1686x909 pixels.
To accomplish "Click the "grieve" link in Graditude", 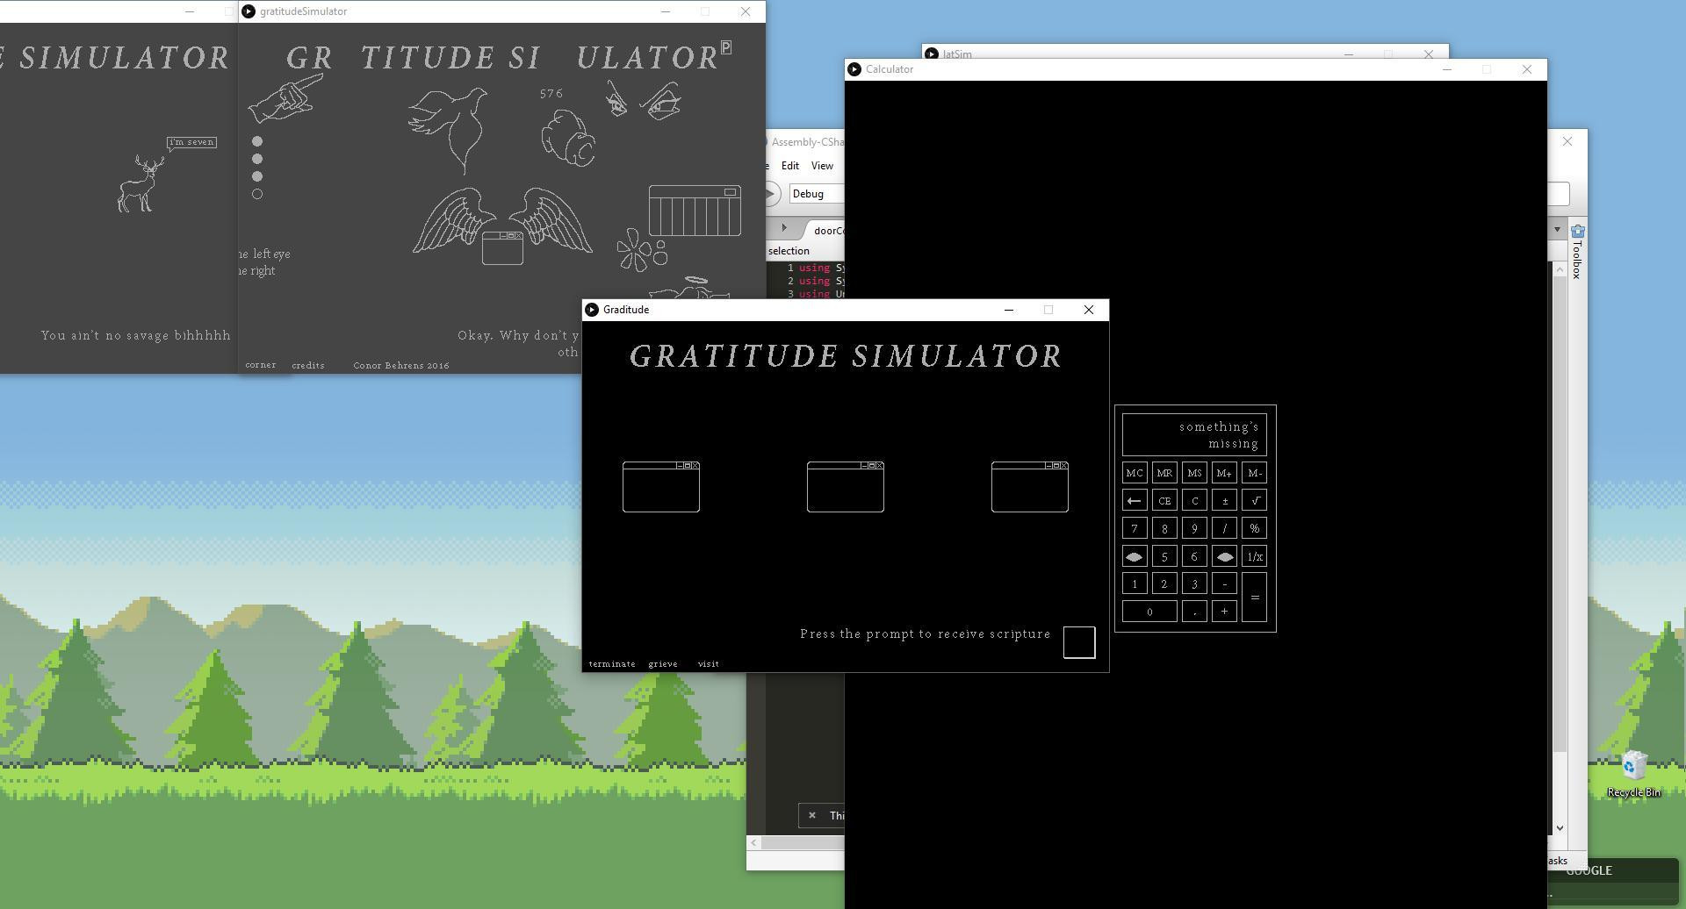I will coord(663,664).
